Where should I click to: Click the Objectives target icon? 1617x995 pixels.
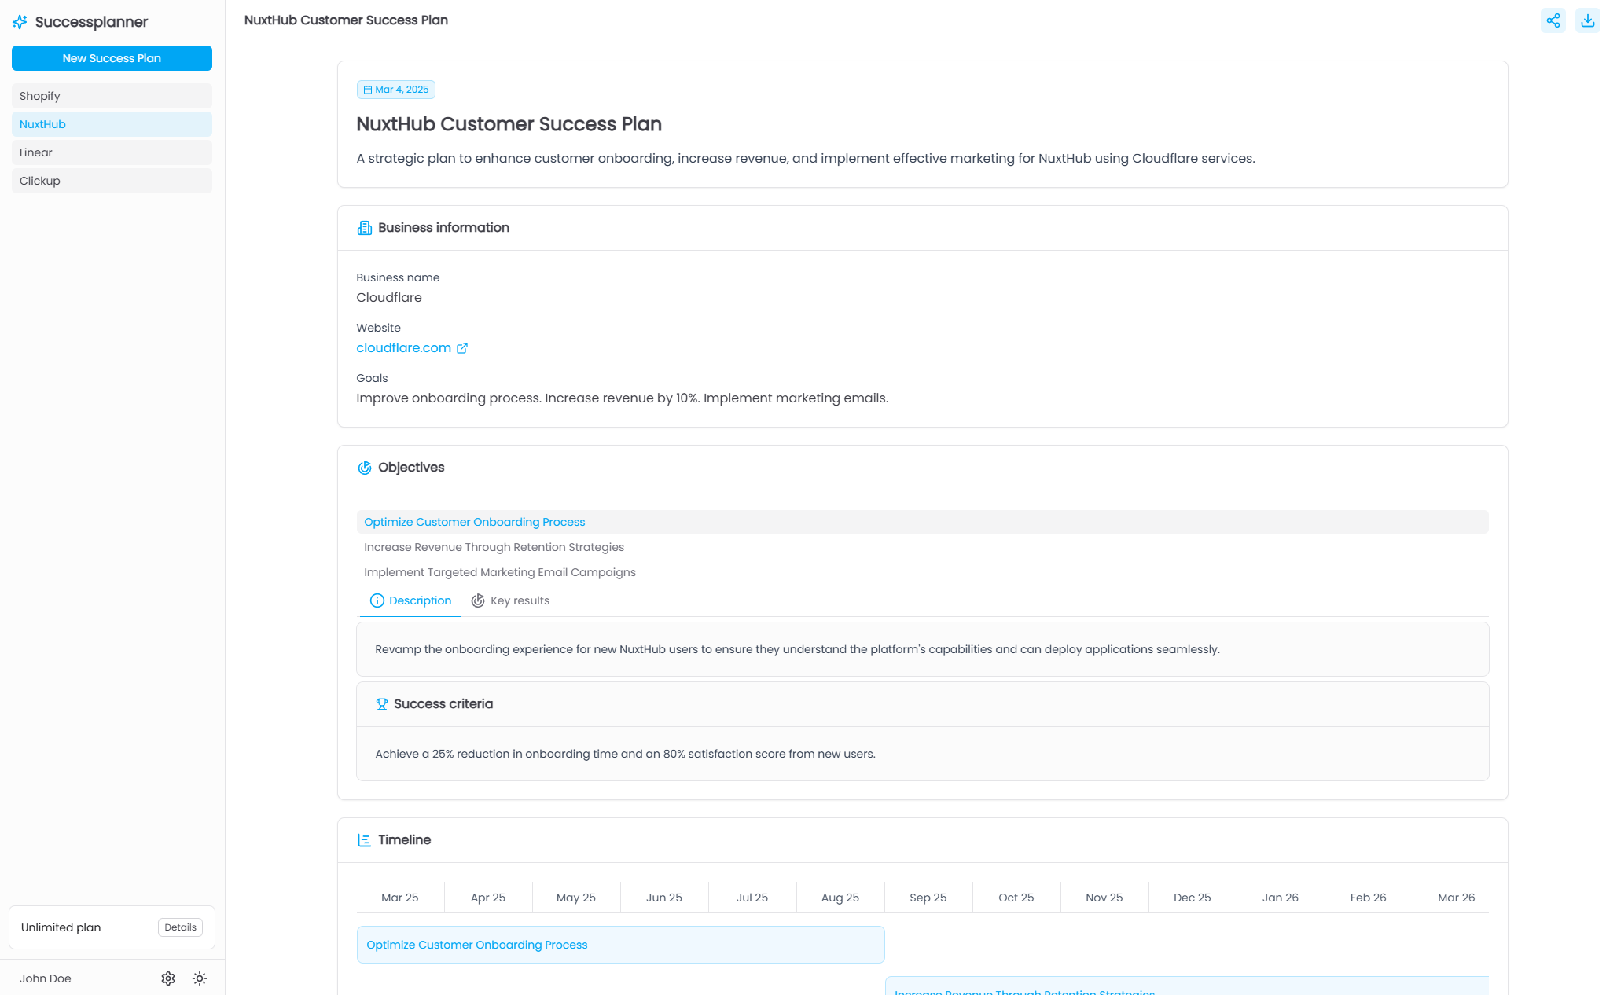[364, 467]
